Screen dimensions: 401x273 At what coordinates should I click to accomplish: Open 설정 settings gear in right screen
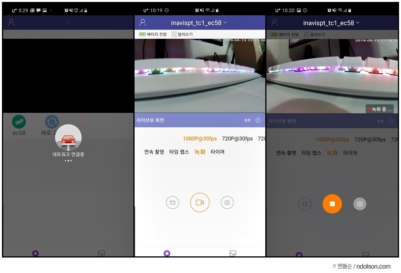(x=391, y=121)
